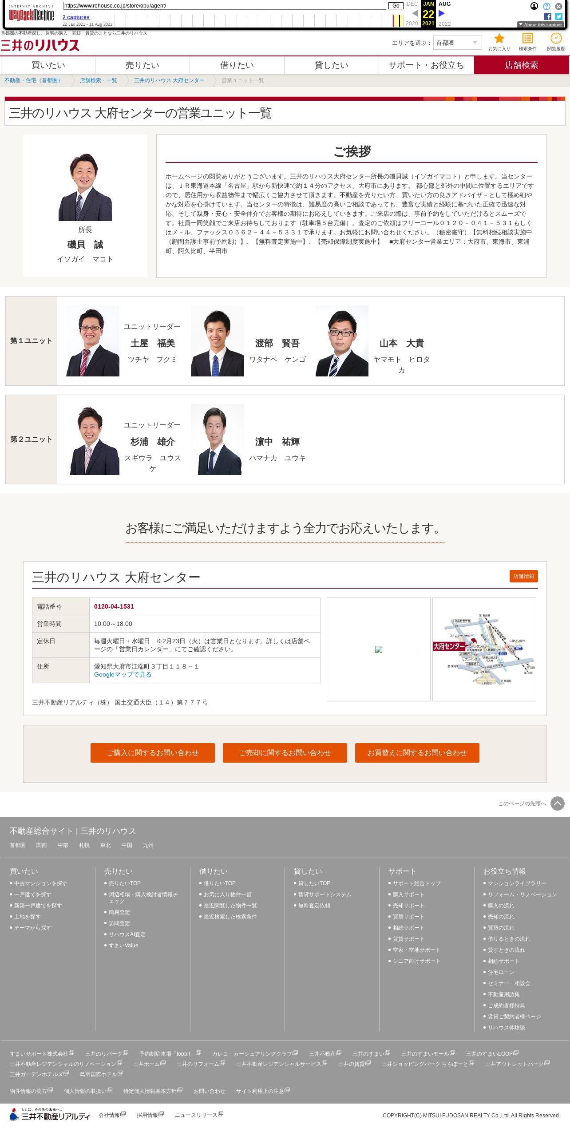The image size is (570, 1128).
Task: Click 渡部 賢吾 staff photo
Action: (x=218, y=341)
